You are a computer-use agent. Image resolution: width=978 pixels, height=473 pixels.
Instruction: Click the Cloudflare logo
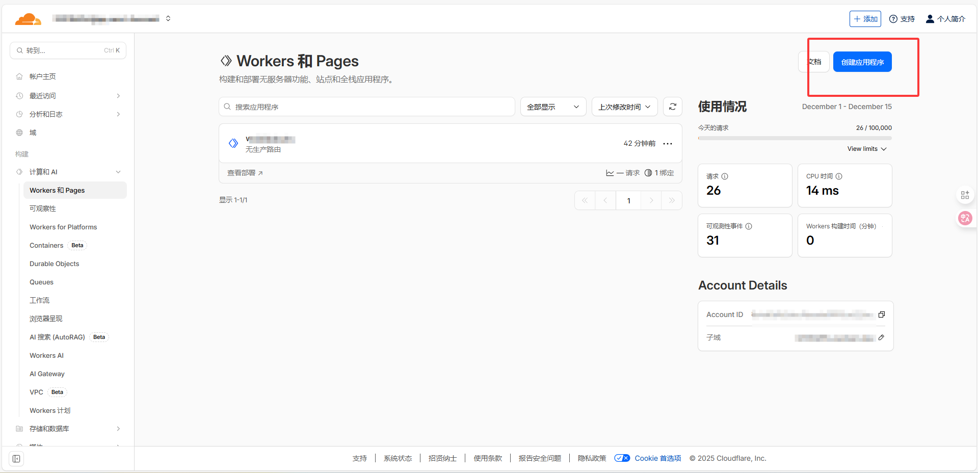click(x=28, y=19)
